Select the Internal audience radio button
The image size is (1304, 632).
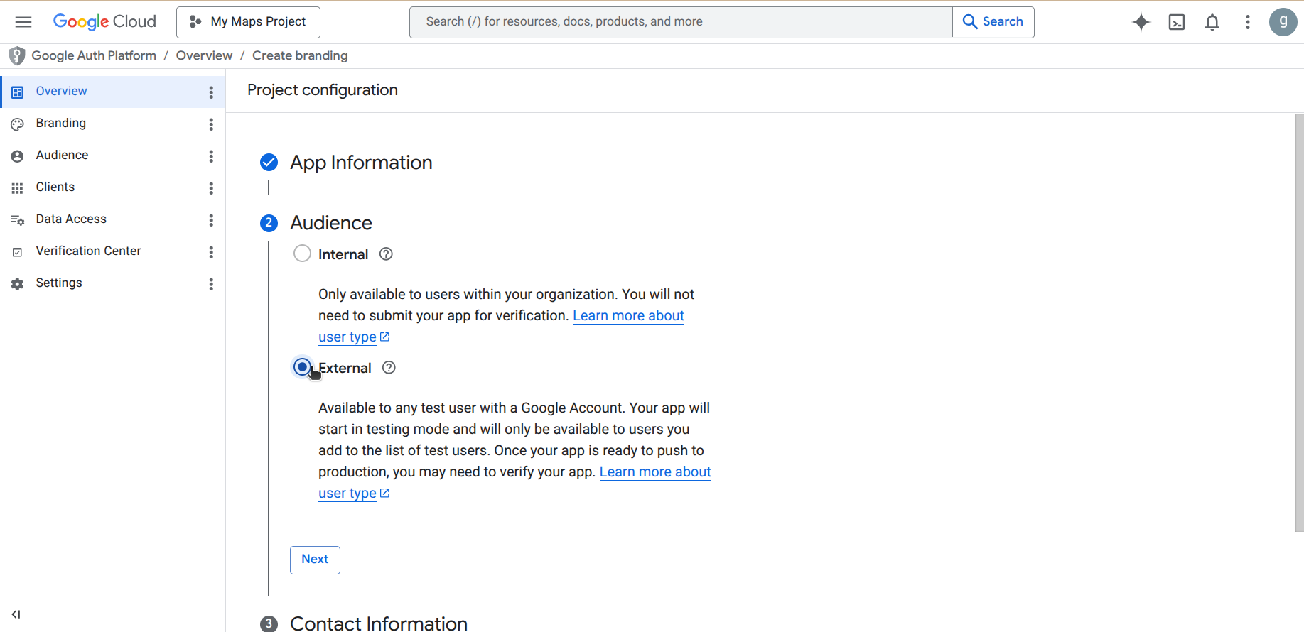[x=302, y=254]
